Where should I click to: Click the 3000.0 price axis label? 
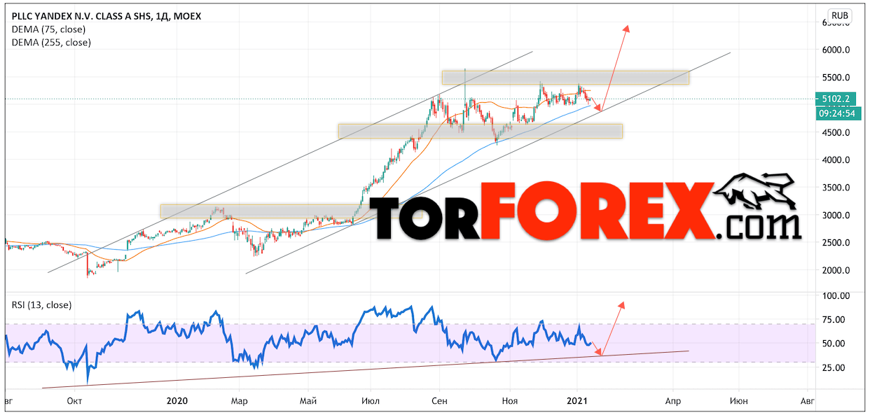coord(836,216)
